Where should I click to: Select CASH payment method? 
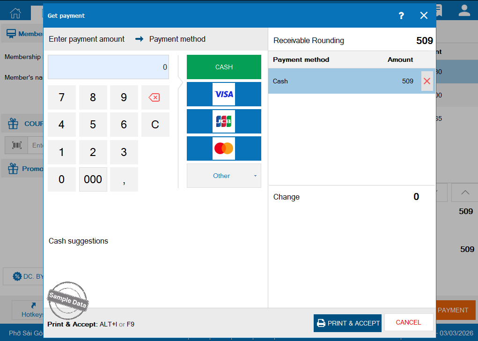tap(224, 67)
